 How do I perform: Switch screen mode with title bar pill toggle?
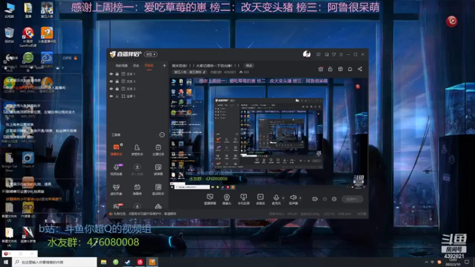coord(151,54)
